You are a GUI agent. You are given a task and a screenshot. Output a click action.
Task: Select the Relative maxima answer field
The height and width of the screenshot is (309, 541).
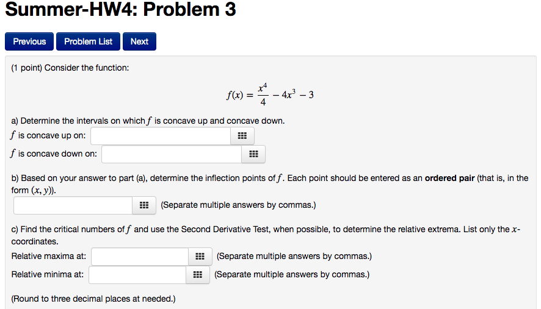click(x=140, y=257)
